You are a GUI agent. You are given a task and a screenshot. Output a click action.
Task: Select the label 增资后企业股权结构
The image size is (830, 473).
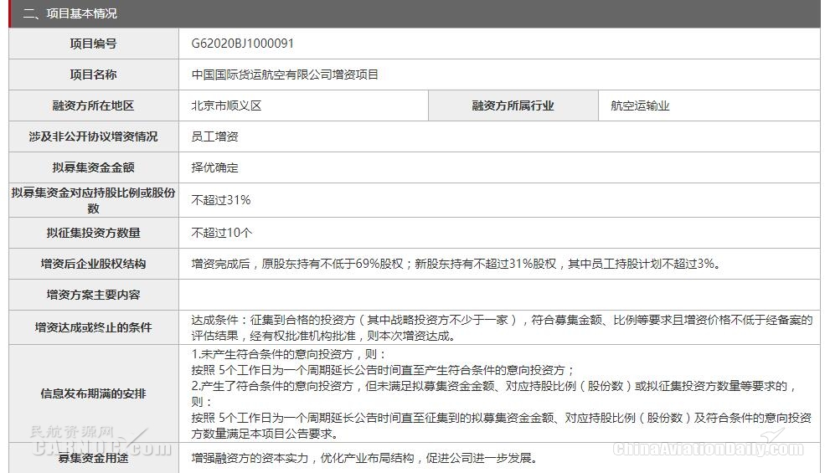click(x=93, y=264)
